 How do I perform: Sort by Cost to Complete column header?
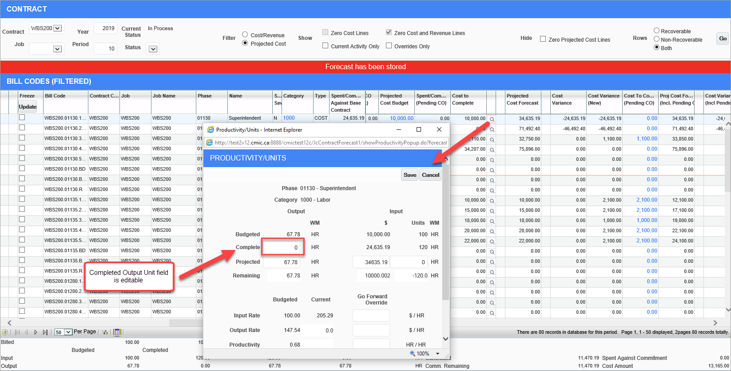pyautogui.click(x=463, y=99)
